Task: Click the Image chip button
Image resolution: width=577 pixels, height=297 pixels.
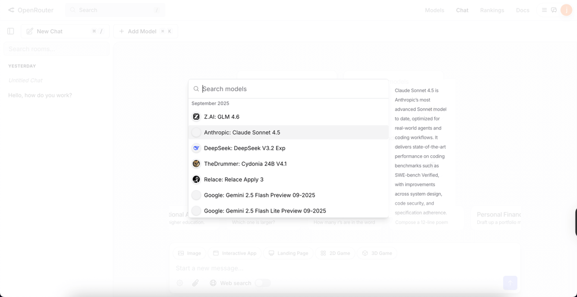Action: tap(189, 253)
